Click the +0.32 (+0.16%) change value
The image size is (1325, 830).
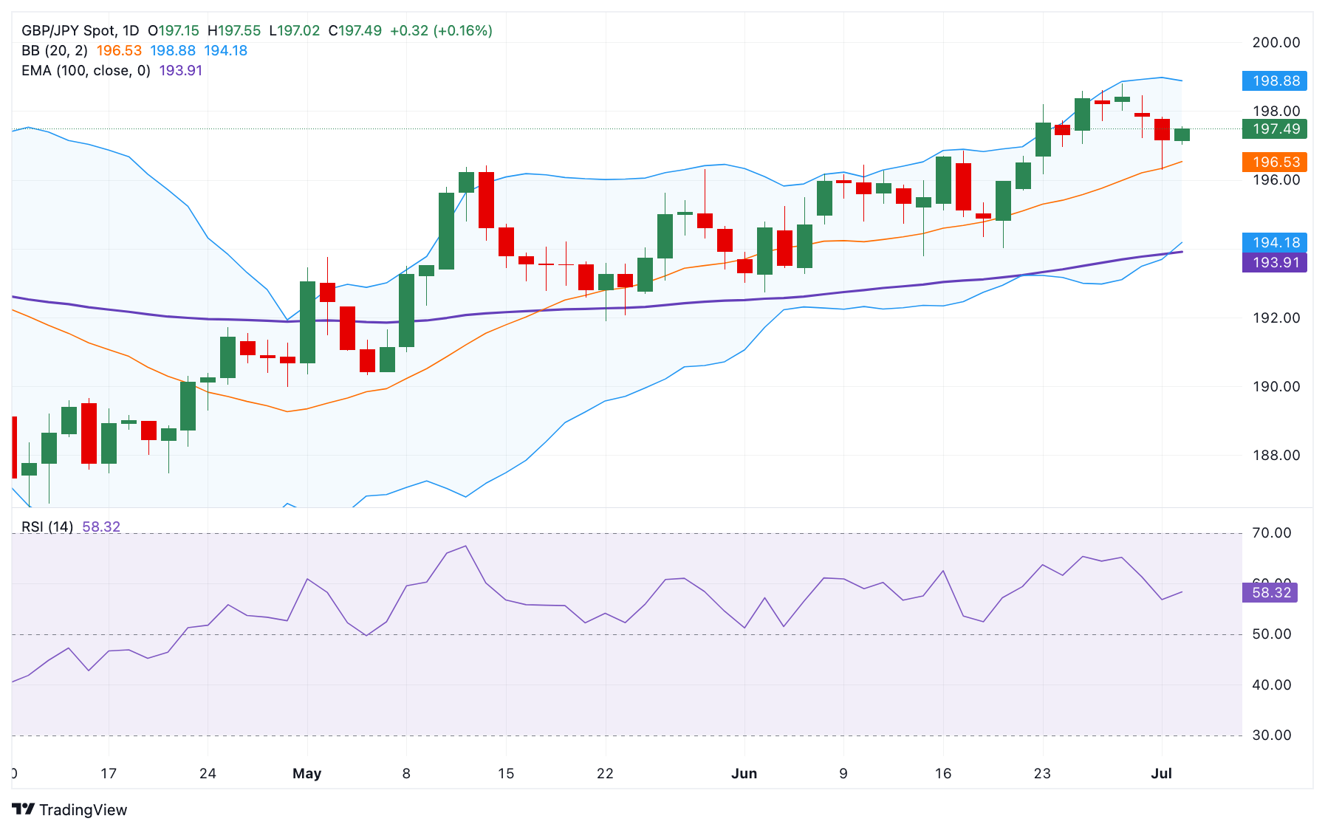click(x=441, y=30)
